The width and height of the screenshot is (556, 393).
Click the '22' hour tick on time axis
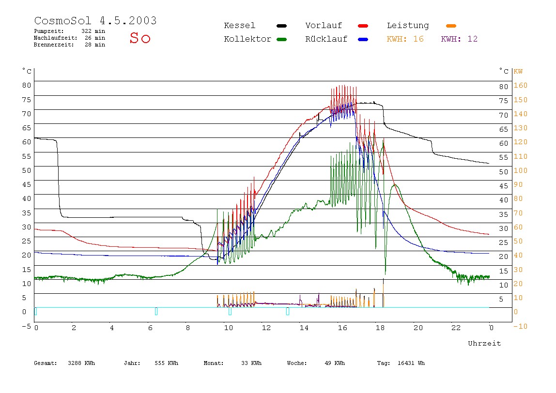(x=456, y=328)
